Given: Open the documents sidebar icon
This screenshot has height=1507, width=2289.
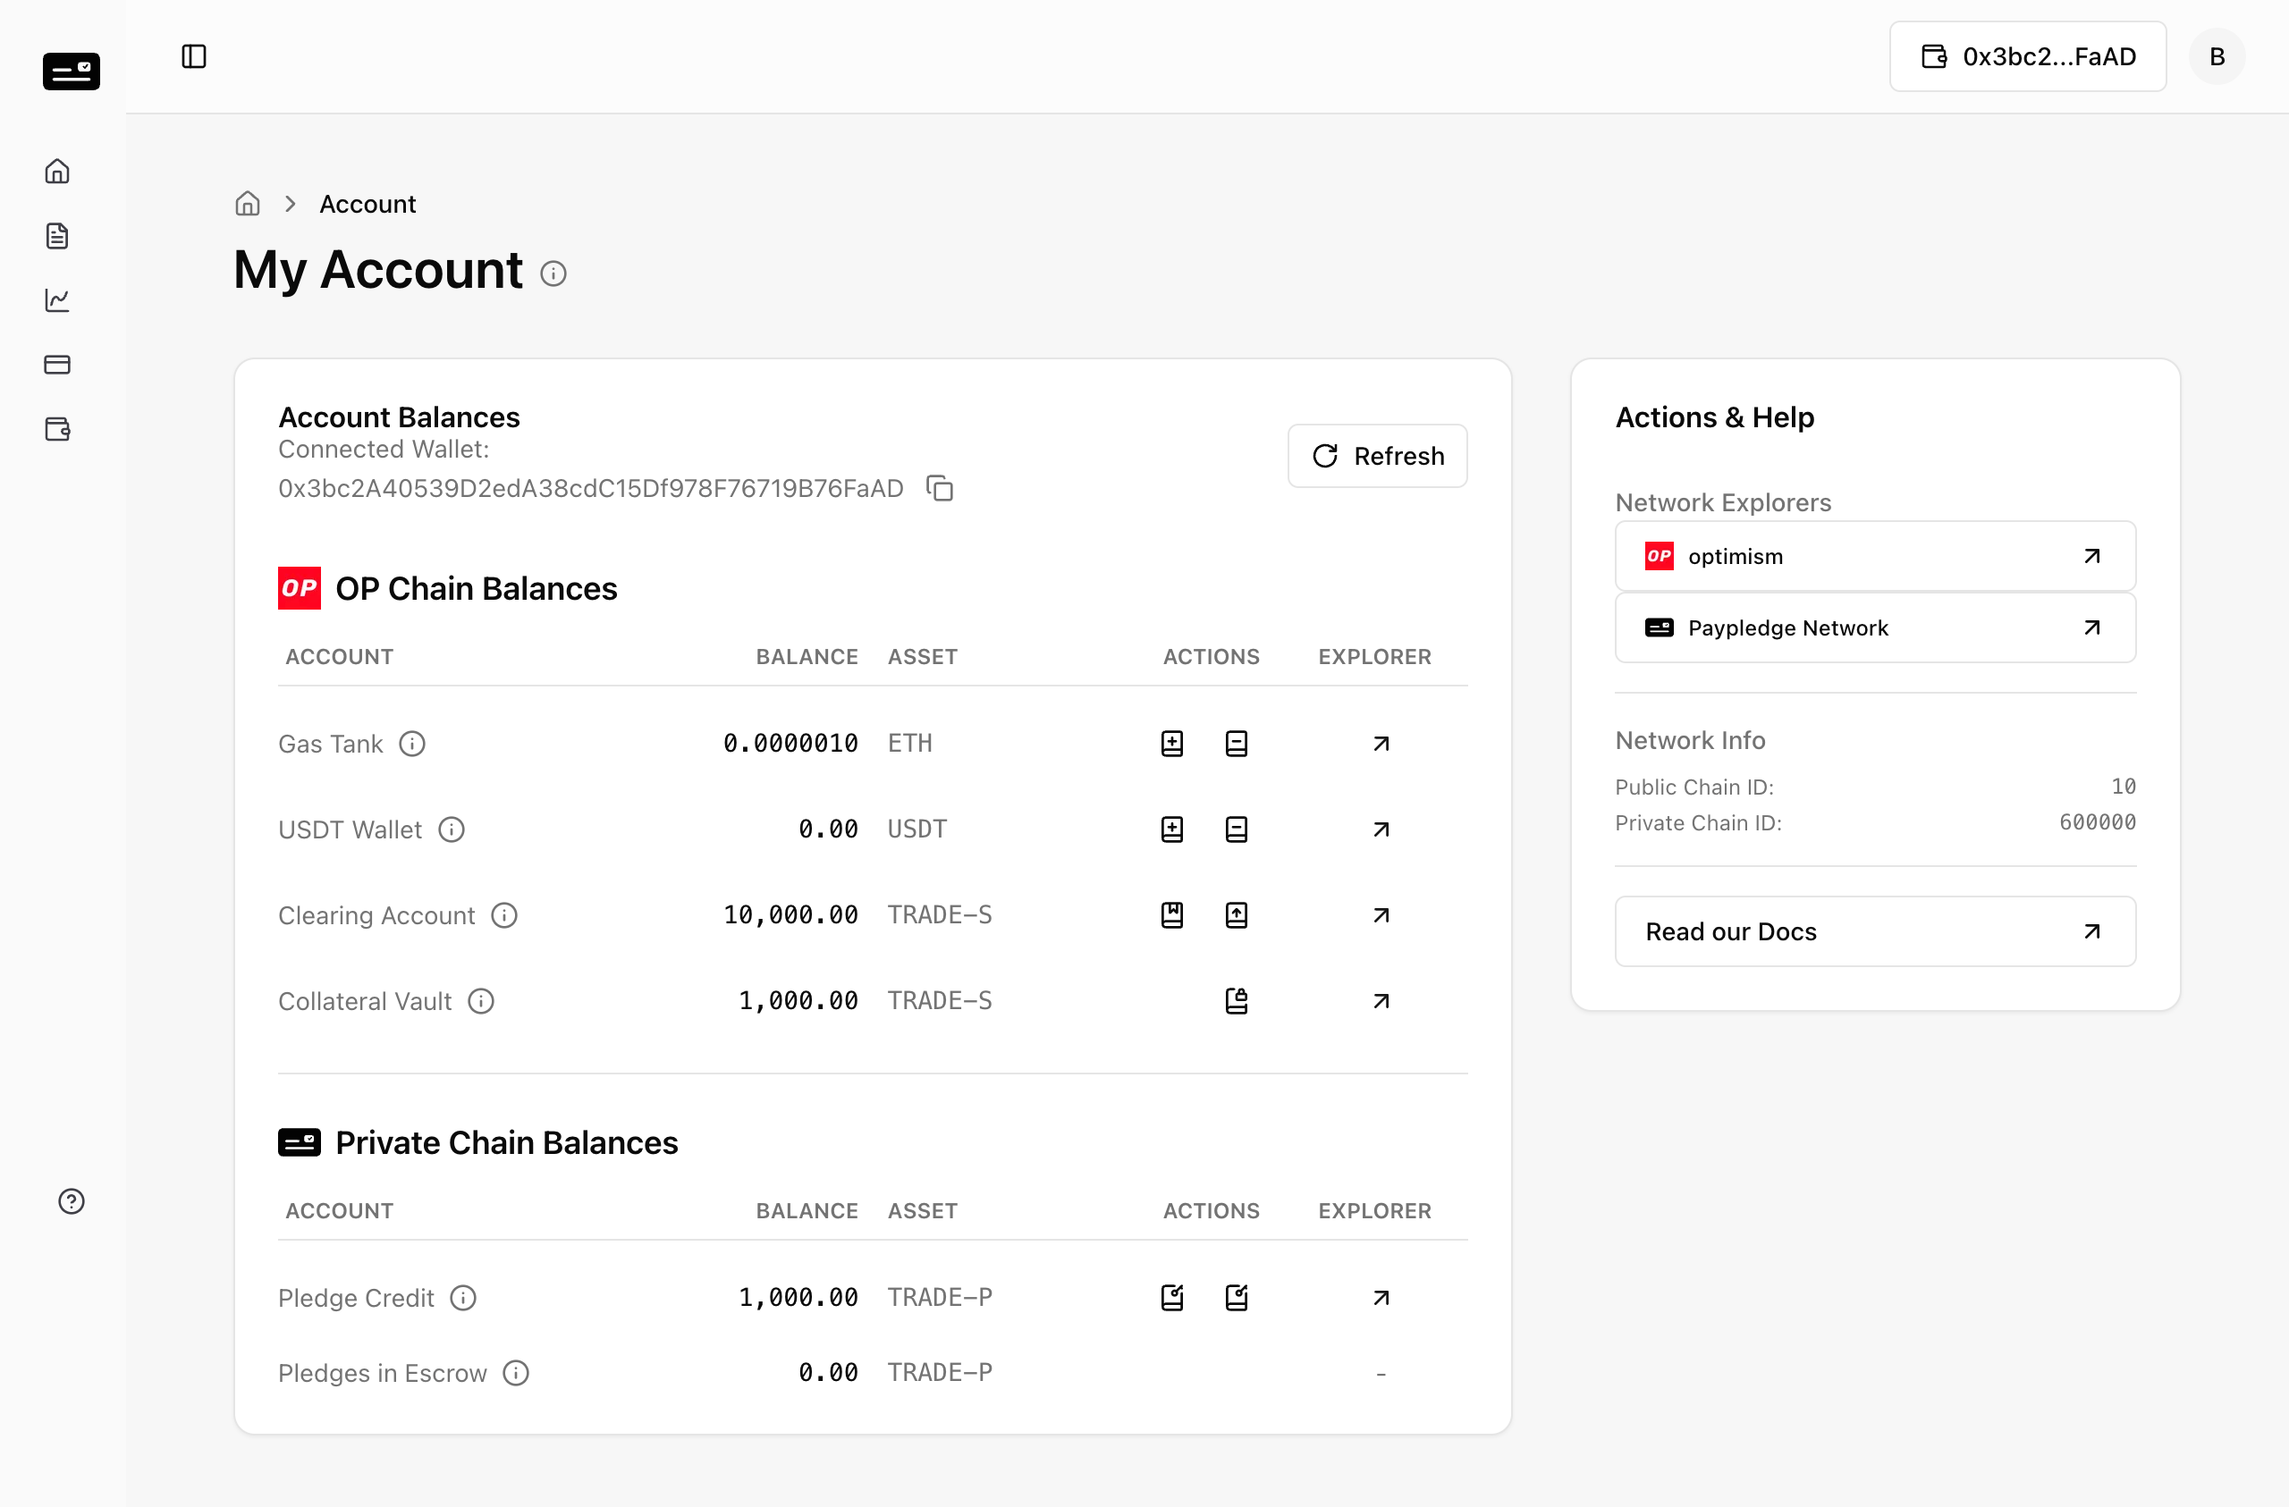Looking at the screenshot, I should click(x=58, y=236).
